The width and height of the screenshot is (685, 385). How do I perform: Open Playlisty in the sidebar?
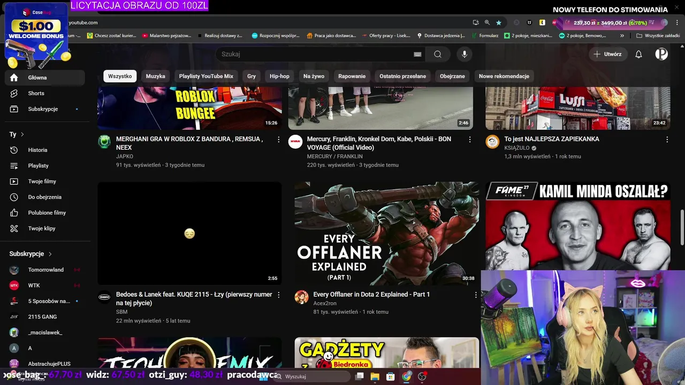click(x=45, y=166)
